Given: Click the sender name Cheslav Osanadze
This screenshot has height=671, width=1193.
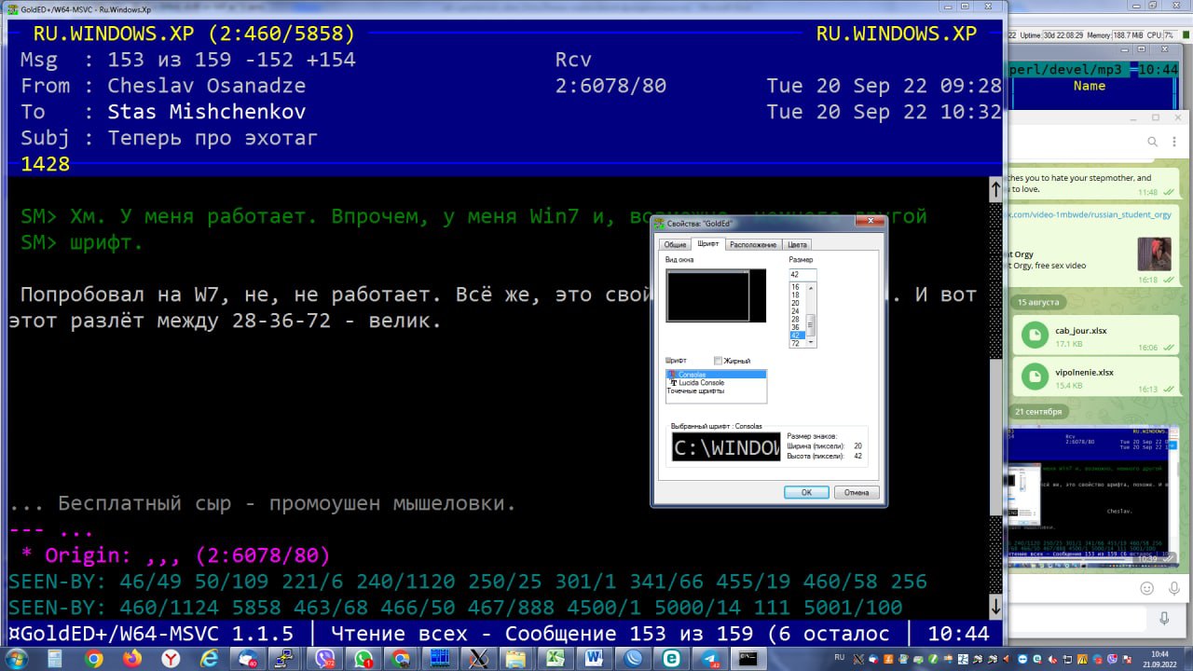Looking at the screenshot, I should 207,86.
